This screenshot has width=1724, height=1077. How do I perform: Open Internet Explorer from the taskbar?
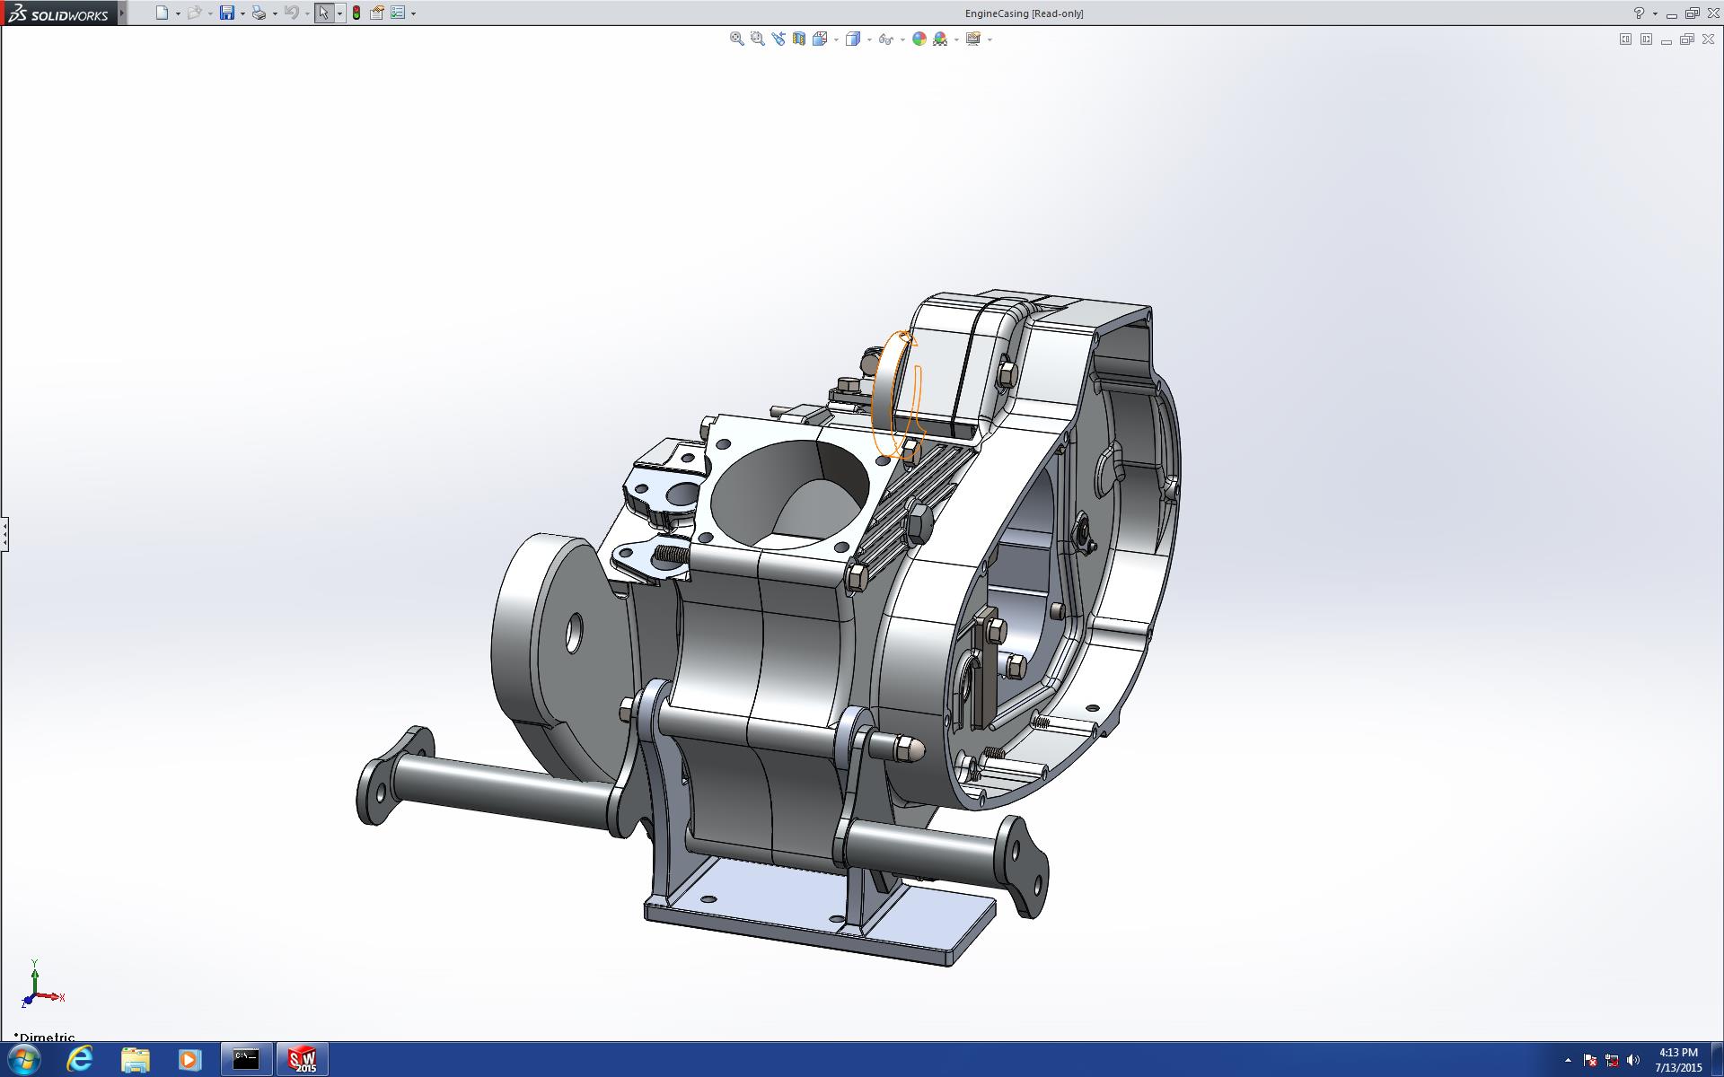click(80, 1059)
